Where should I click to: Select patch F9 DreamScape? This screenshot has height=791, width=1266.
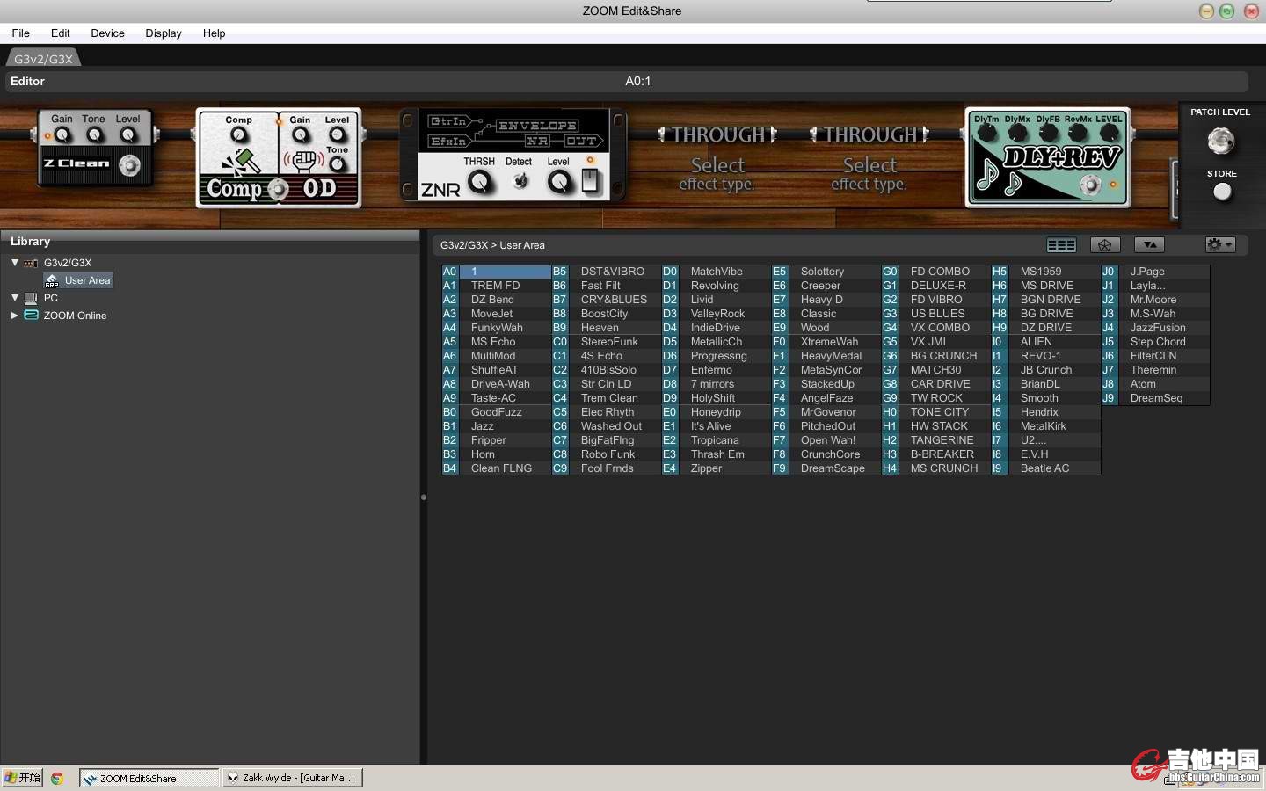(826, 468)
